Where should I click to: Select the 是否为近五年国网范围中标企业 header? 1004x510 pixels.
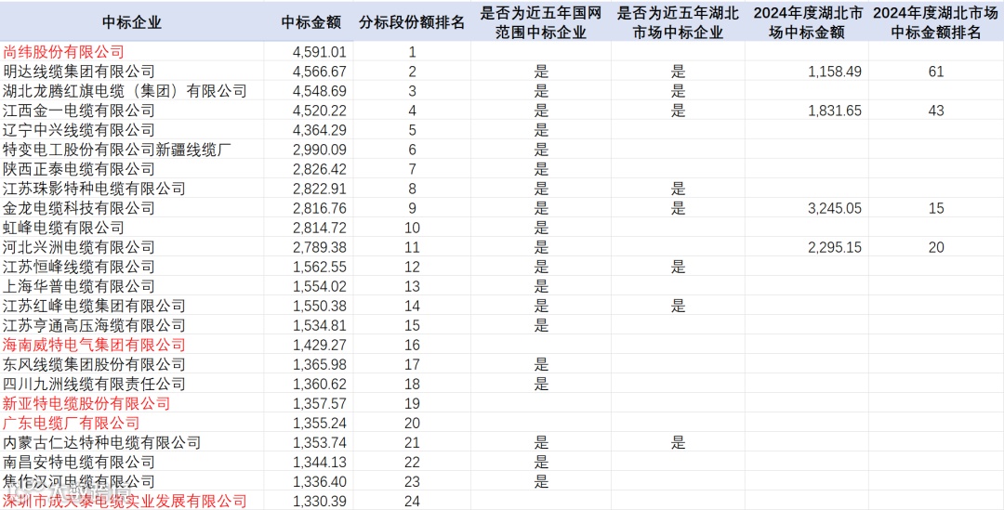point(541,22)
